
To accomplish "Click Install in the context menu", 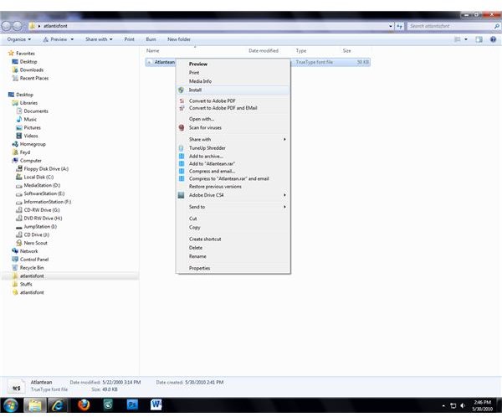I will click(x=233, y=90).
